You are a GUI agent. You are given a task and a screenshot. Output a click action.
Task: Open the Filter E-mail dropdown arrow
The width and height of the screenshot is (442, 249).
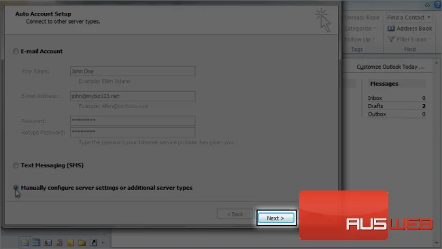430,39
